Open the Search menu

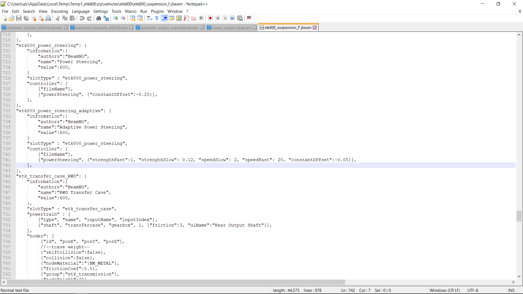(x=29, y=11)
